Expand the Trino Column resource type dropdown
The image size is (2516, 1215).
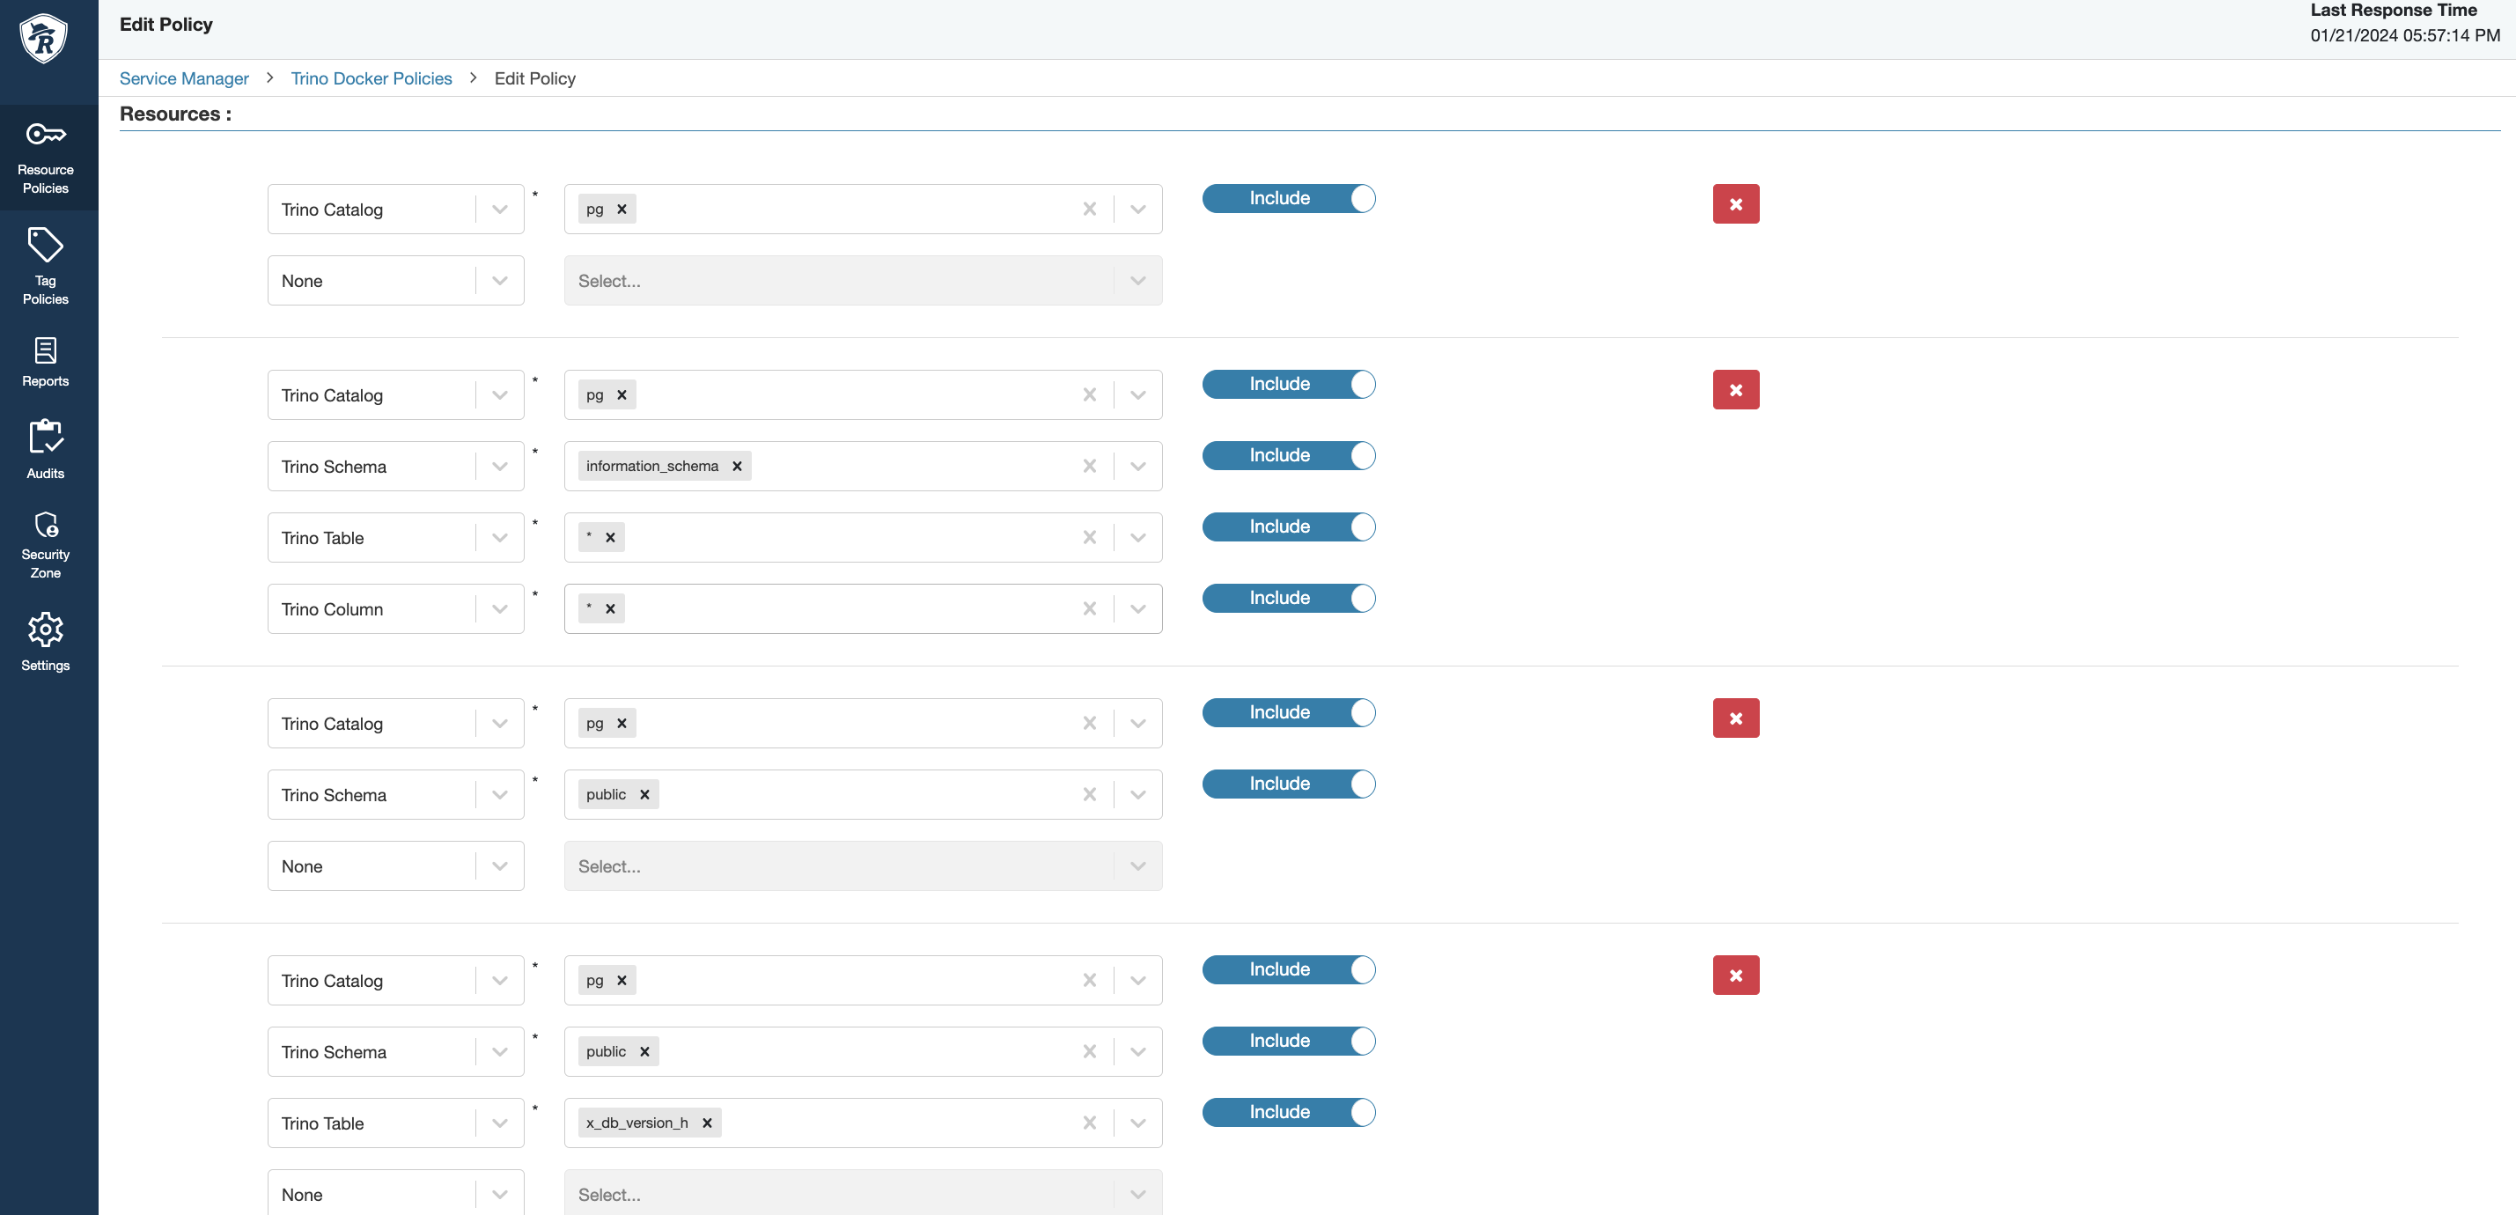(x=499, y=609)
